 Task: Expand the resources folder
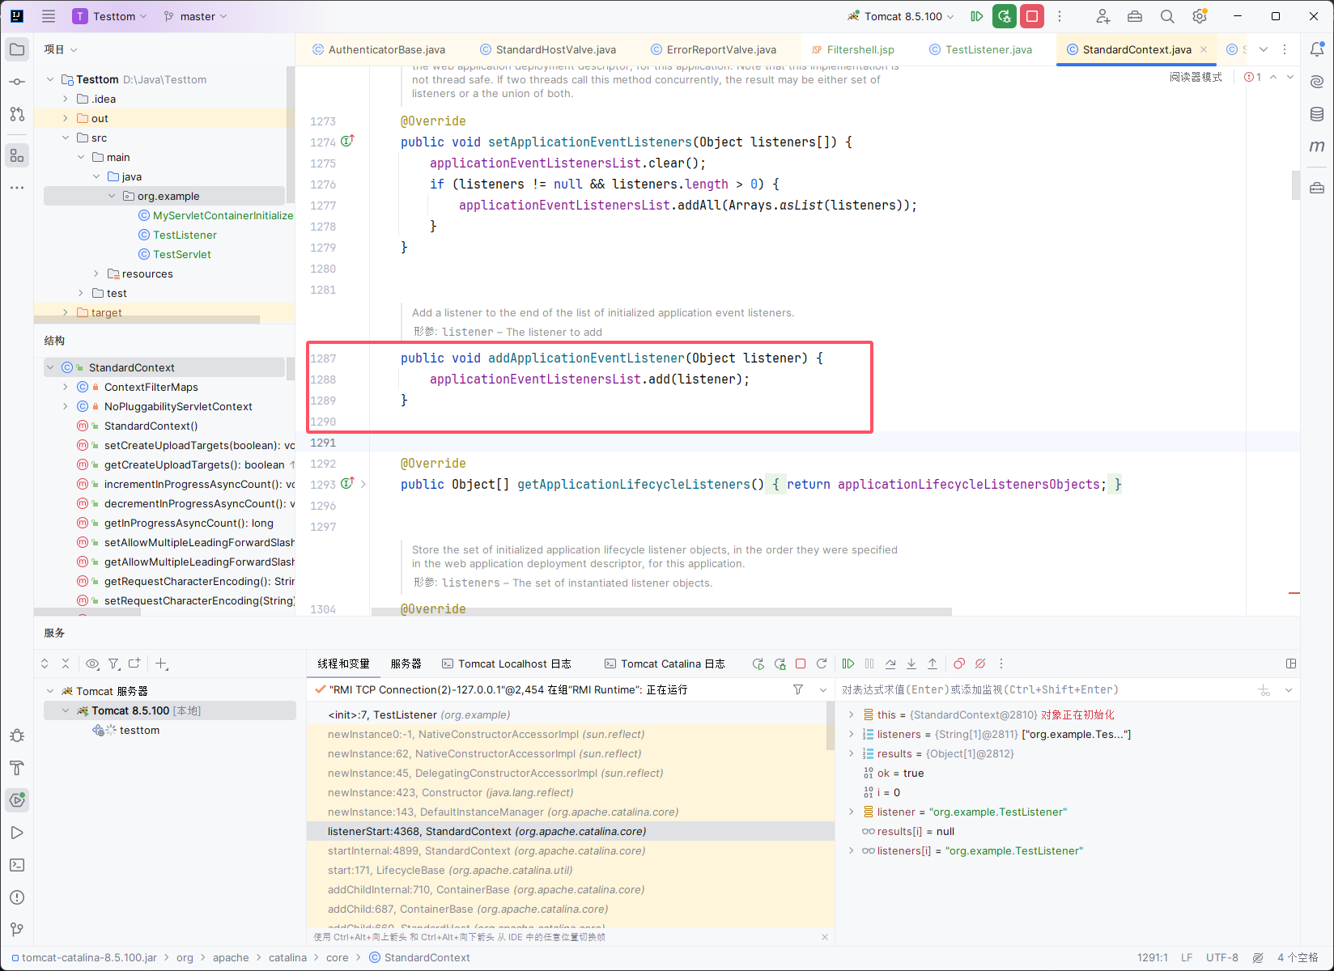96,273
